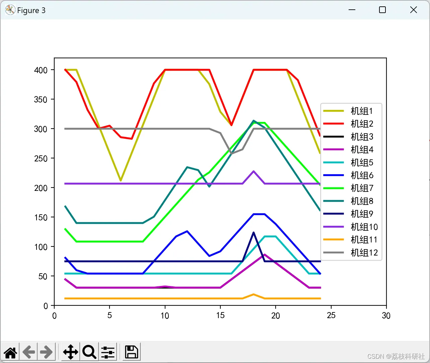Click the 200 tick label on the y-axis

pos(41,188)
